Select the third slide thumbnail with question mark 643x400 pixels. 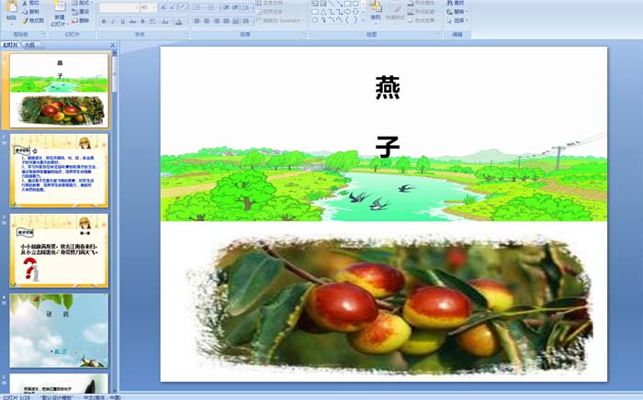[59, 250]
